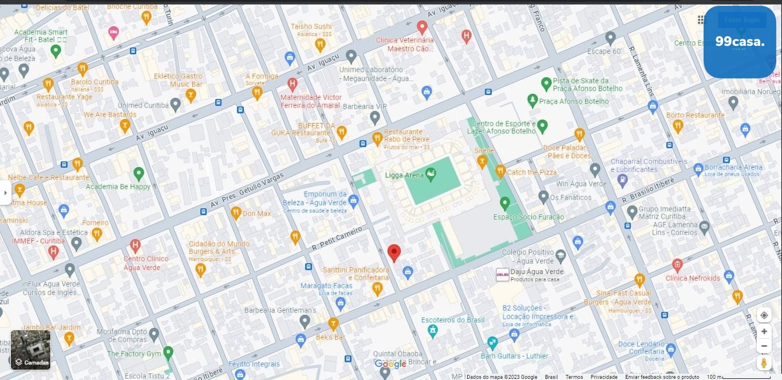Select Clínica Nefrokids medical marker

(x=677, y=265)
